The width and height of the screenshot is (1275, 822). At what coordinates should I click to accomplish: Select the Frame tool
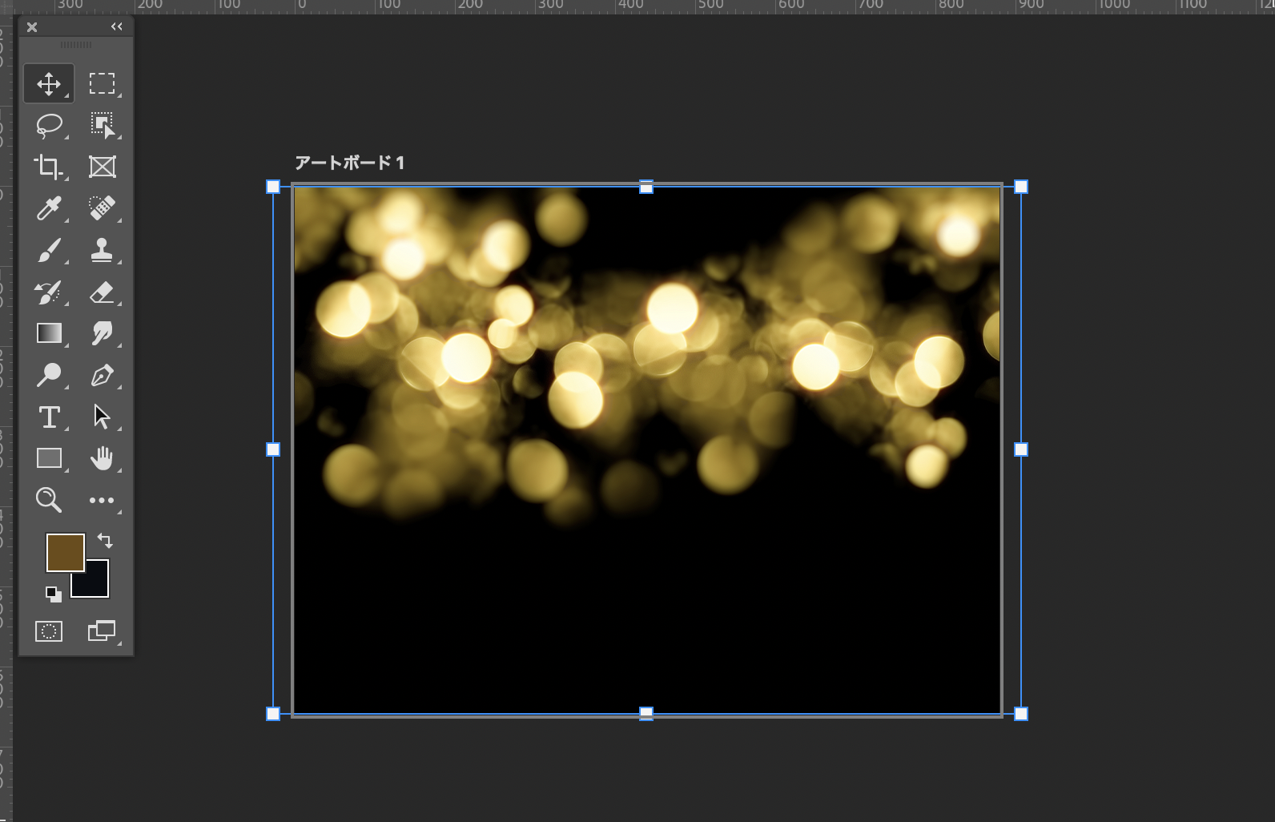click(102, 167)
